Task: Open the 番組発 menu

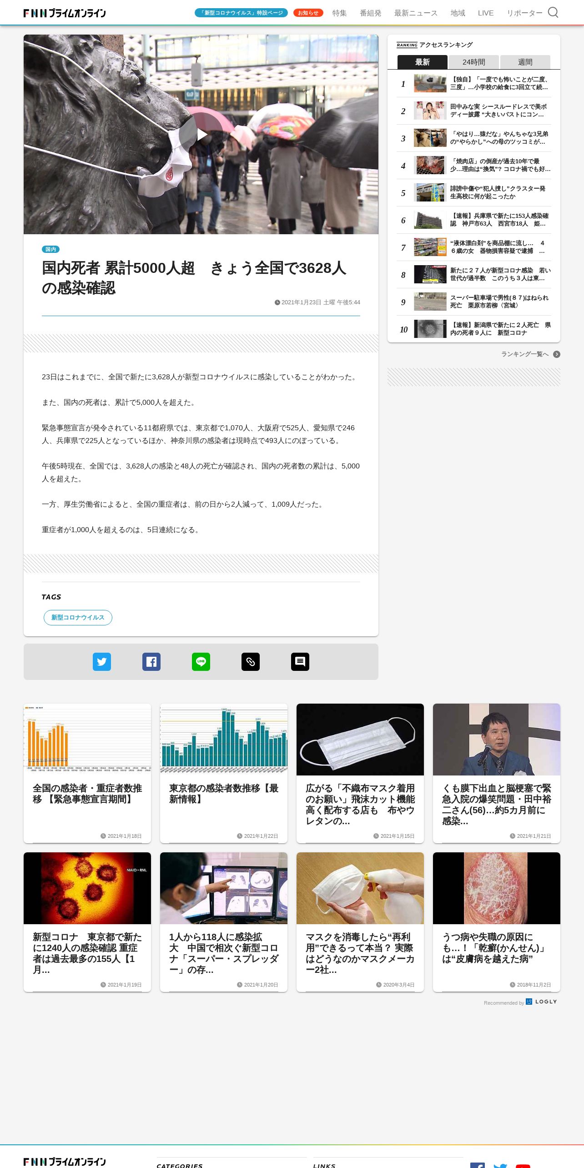Action: click(x=371, y=13)
